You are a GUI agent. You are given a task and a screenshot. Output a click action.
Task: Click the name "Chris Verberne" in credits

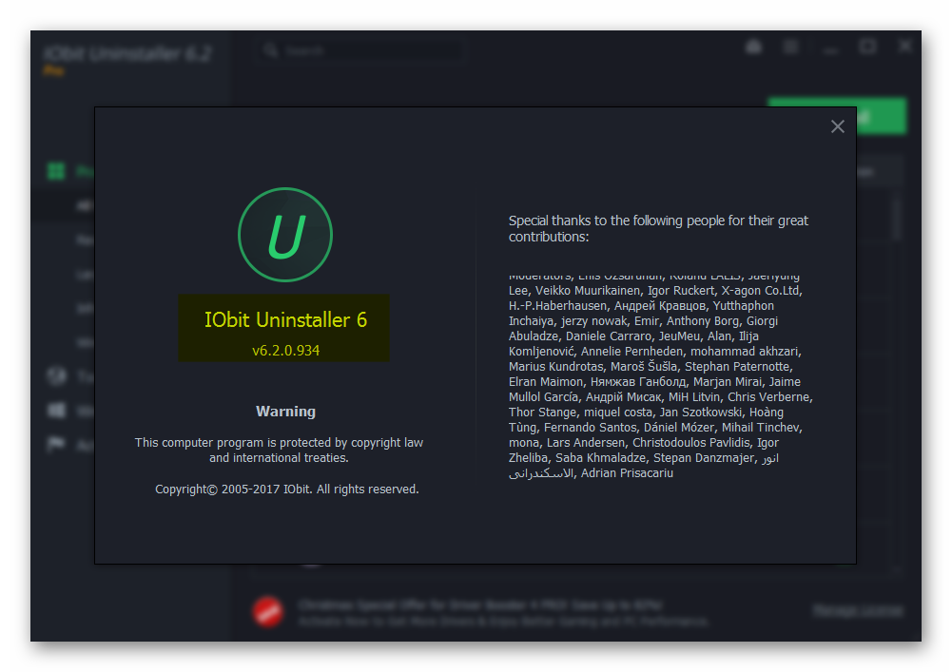(768, 397)
